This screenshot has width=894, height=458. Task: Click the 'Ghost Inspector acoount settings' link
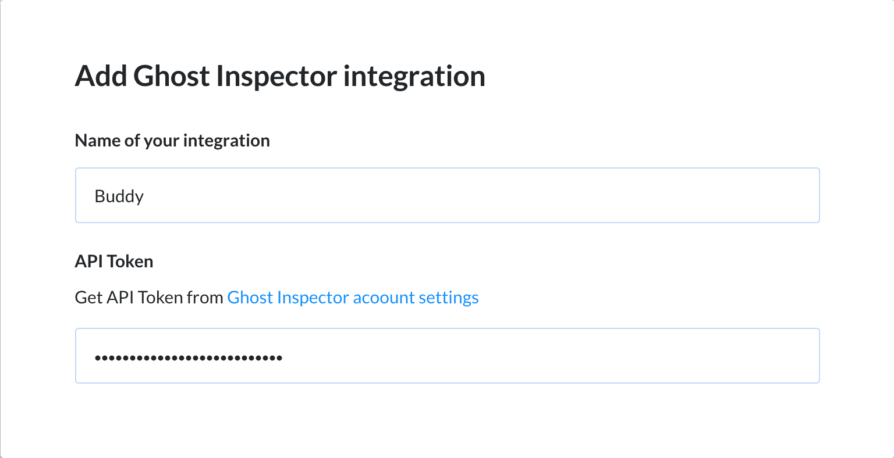tap(353, 297)
